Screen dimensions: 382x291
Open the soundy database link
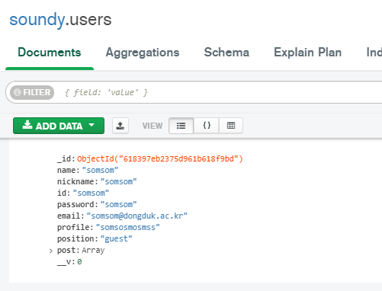(37, 20)
